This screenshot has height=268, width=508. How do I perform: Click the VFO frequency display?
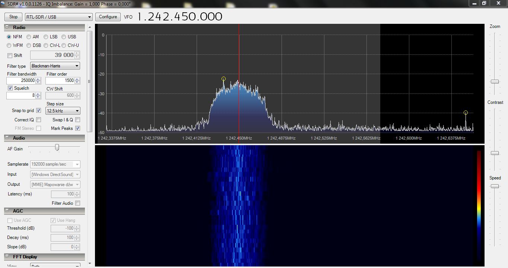[180, 17]
